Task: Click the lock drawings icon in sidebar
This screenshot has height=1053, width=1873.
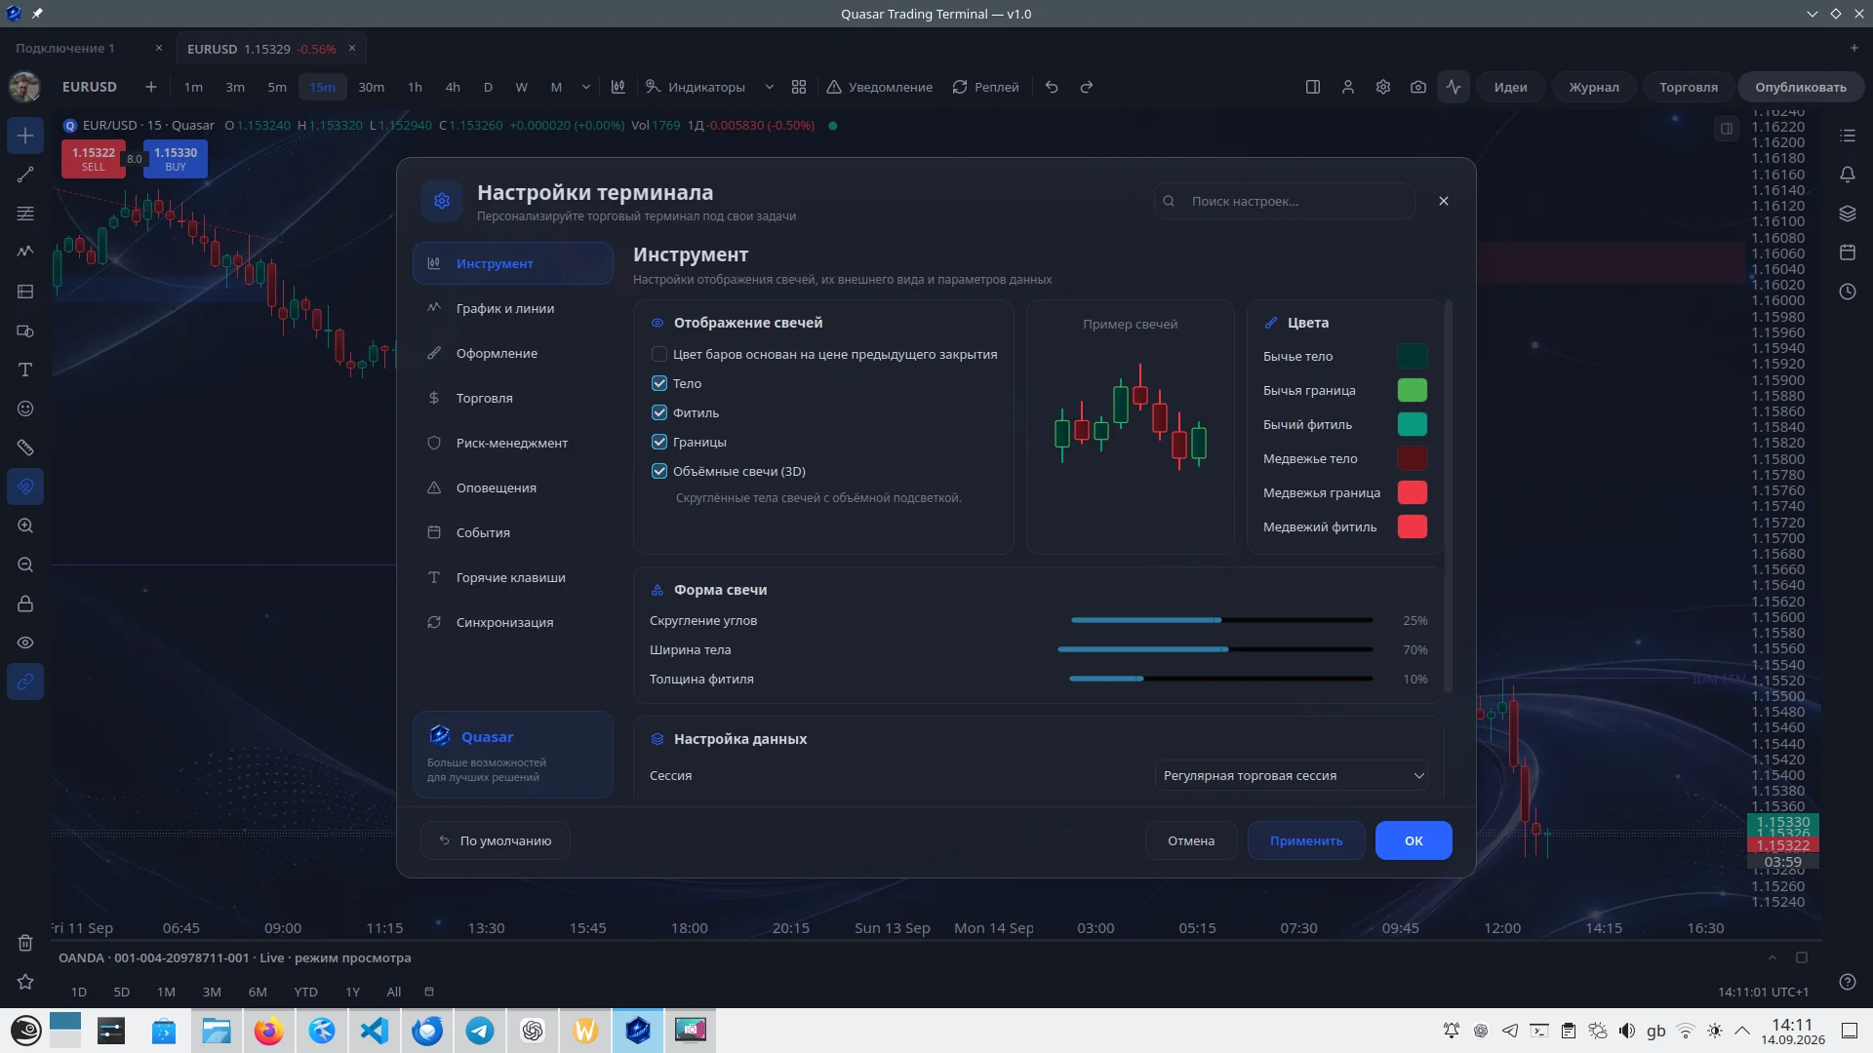Action: point(25,604)
